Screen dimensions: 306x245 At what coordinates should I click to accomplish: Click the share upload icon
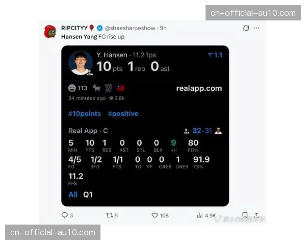257,215
